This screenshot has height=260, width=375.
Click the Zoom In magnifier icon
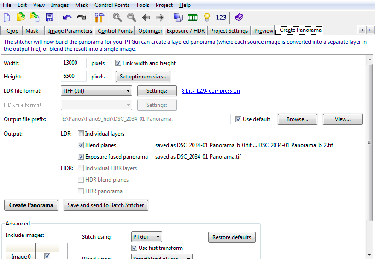point(117,18)
